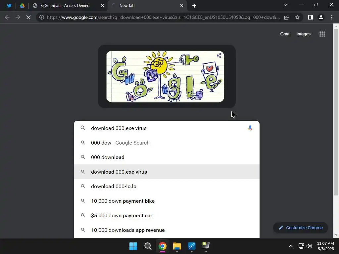Click the Chrome taskbar icon
This screenshot has height=254, width=339.
pos(162,246)
